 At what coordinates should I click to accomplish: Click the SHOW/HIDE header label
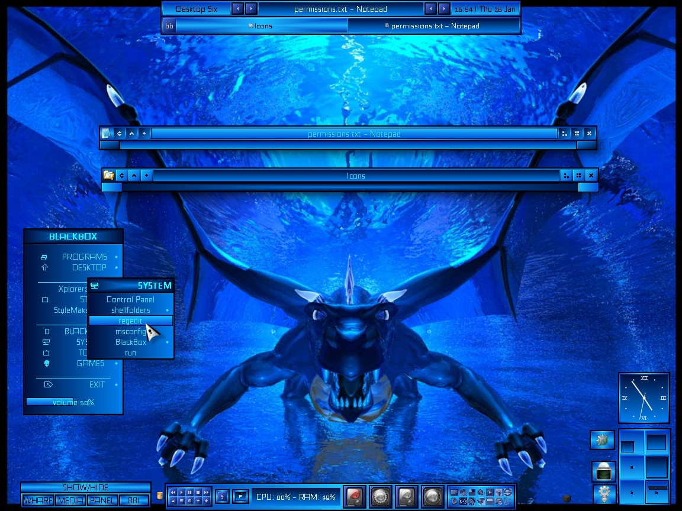pos(86,487)
